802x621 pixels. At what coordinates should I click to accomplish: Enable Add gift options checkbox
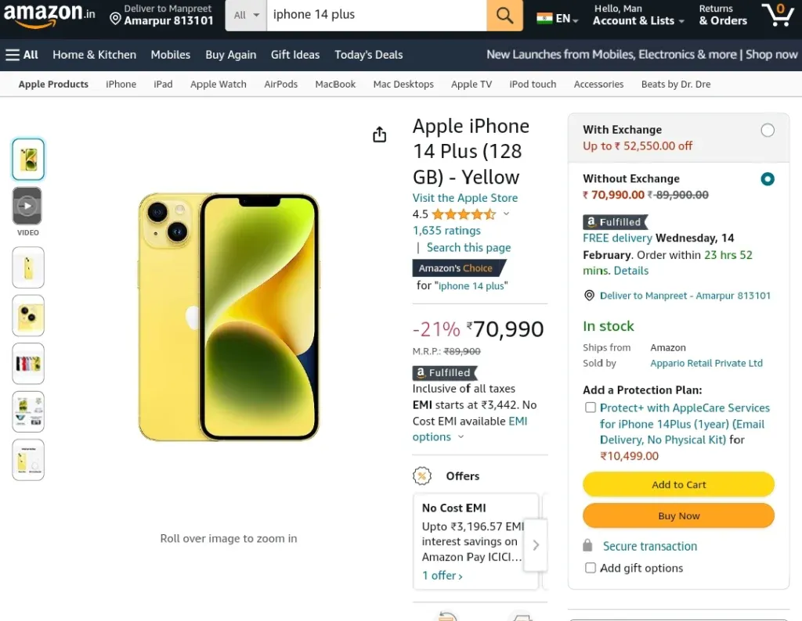click(591, 568)
